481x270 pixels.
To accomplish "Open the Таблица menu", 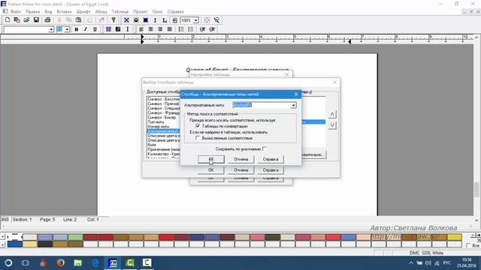I will [120, 12].
